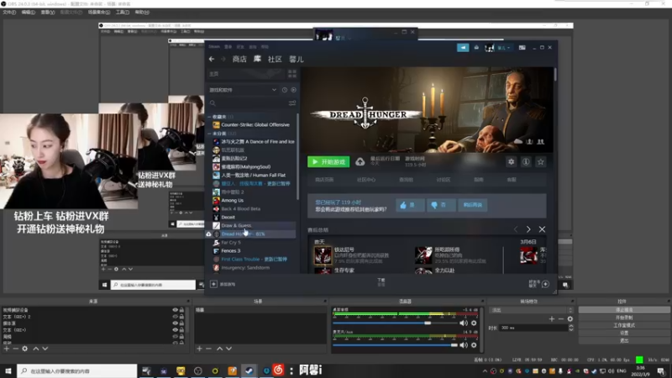This screenshot has width=672, height=378.
Task: Click the add game plus icon
Action: 213,284
